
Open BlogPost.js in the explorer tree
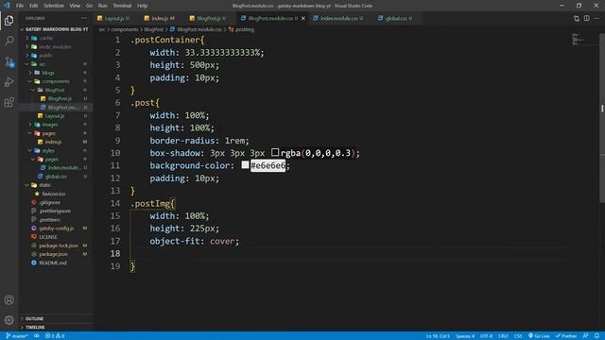[x=60, y=98]
